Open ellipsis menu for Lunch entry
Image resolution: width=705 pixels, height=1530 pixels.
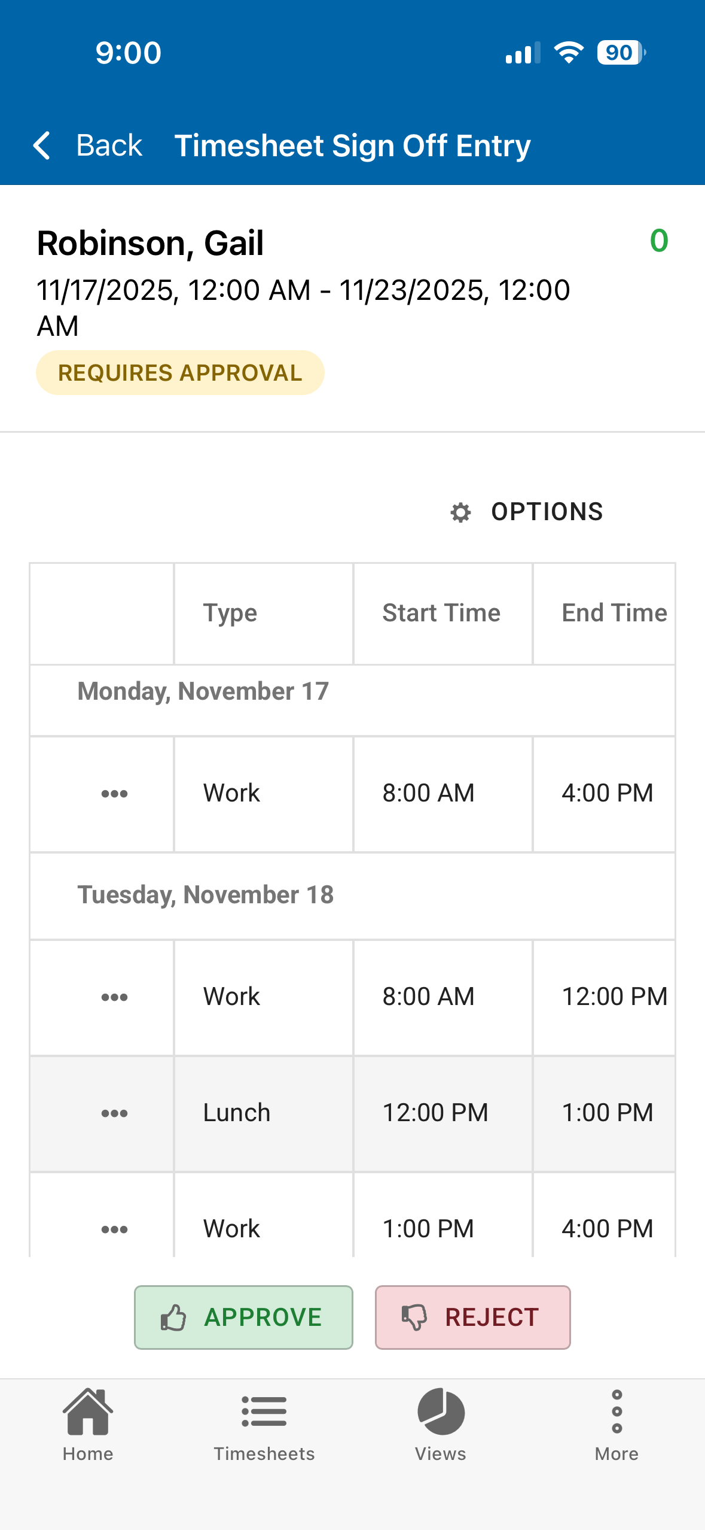click(114, 1113)
